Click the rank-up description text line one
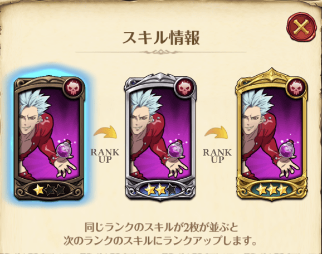The height and width of the screenshot is (254, 322). pos(161,227)
